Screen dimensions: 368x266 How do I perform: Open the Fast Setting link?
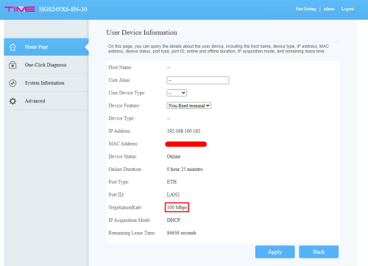click(305, 9)
